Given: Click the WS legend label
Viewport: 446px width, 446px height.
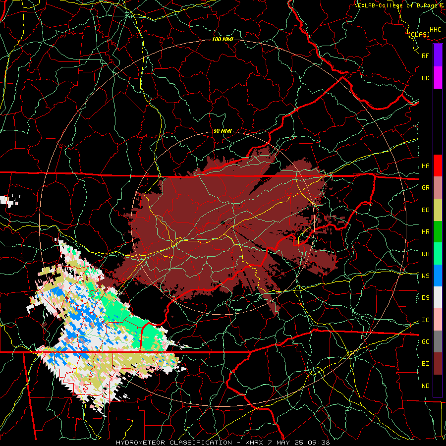Looking at the screenshot, I should tap(425, 276).
